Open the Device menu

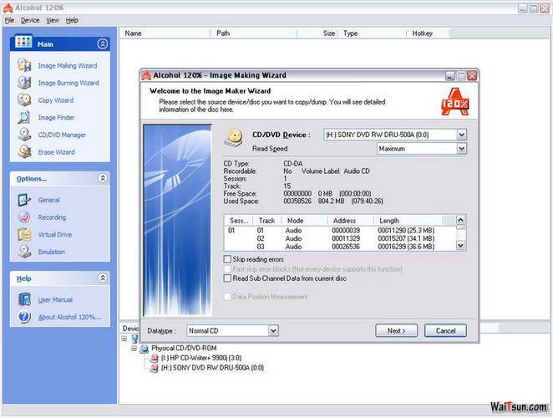[30, 20]
